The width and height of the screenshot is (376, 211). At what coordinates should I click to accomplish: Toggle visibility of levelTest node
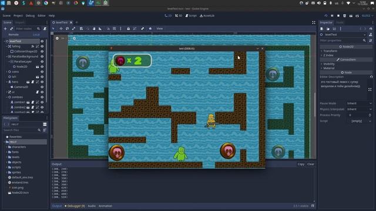(x=42, y=41)
